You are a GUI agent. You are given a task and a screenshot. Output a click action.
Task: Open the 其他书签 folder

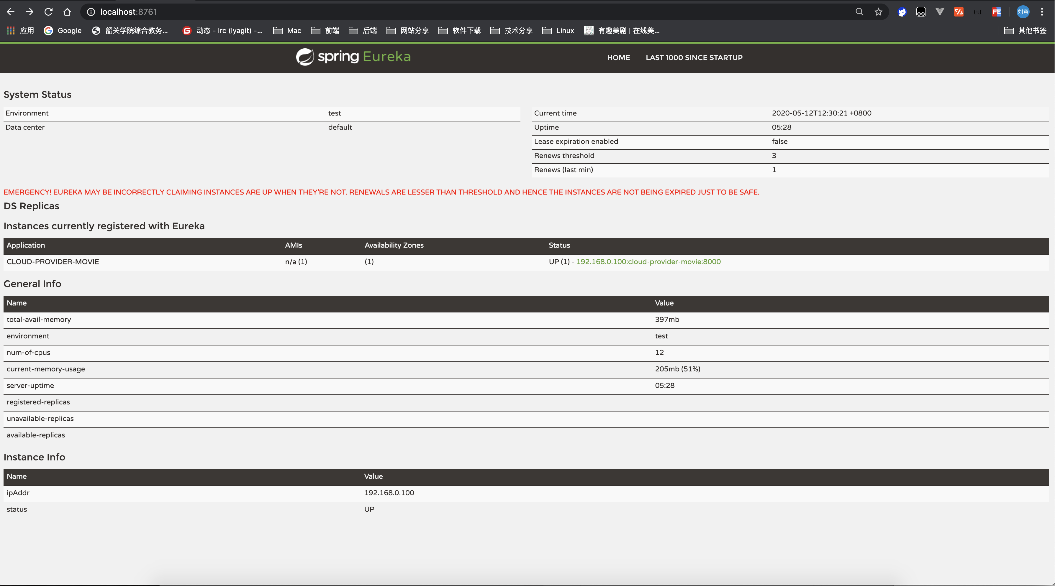pos(1025,31)
